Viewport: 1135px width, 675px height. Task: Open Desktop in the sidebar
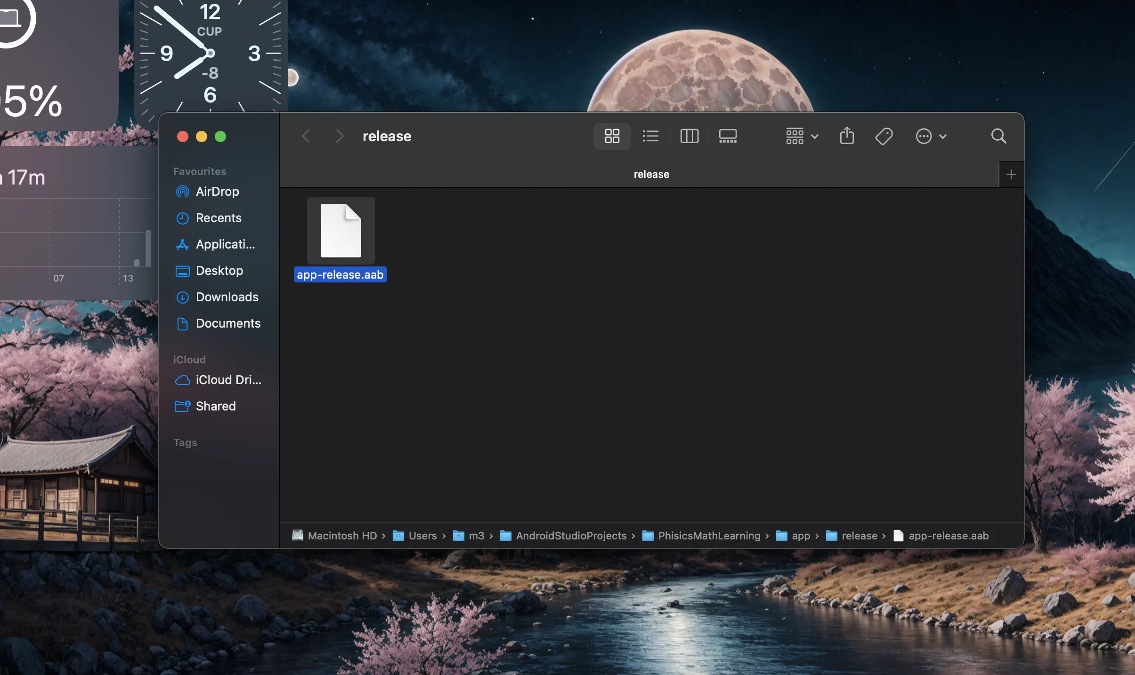pyautogui.click(x=219, y=271)
